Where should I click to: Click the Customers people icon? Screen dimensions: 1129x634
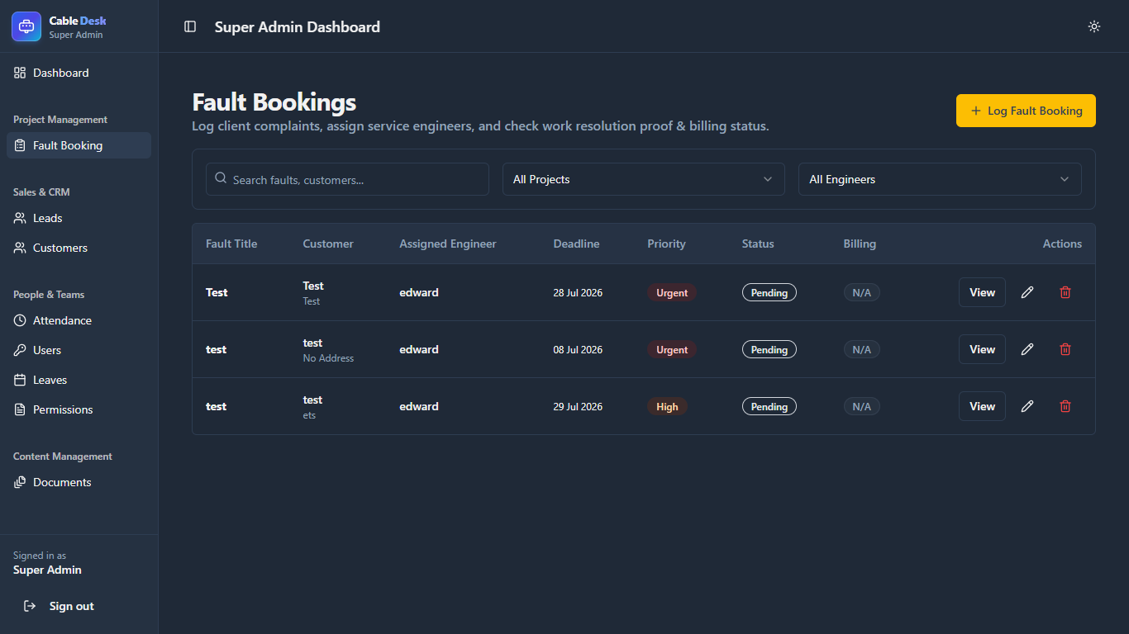[x=20, y=248]
